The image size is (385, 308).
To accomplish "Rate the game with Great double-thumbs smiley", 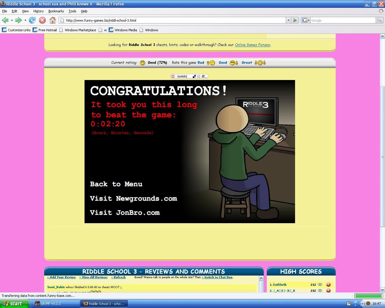I will click(x=260, y=63).
